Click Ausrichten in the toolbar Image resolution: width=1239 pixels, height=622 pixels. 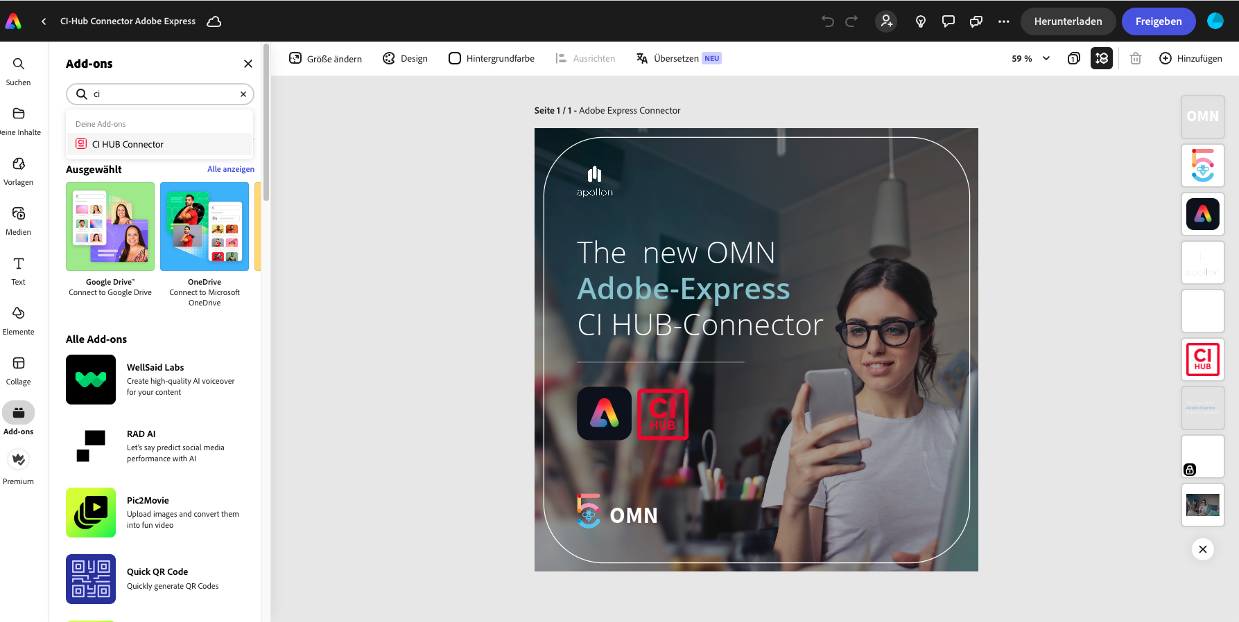pyautogui.click(x=585, y=59)
